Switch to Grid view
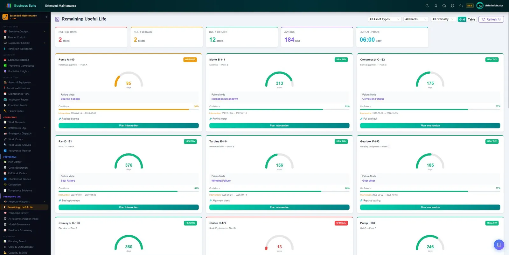This screenshot has height=255, width=509. 462,19
